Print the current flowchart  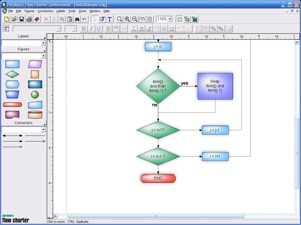pos(29,19)
